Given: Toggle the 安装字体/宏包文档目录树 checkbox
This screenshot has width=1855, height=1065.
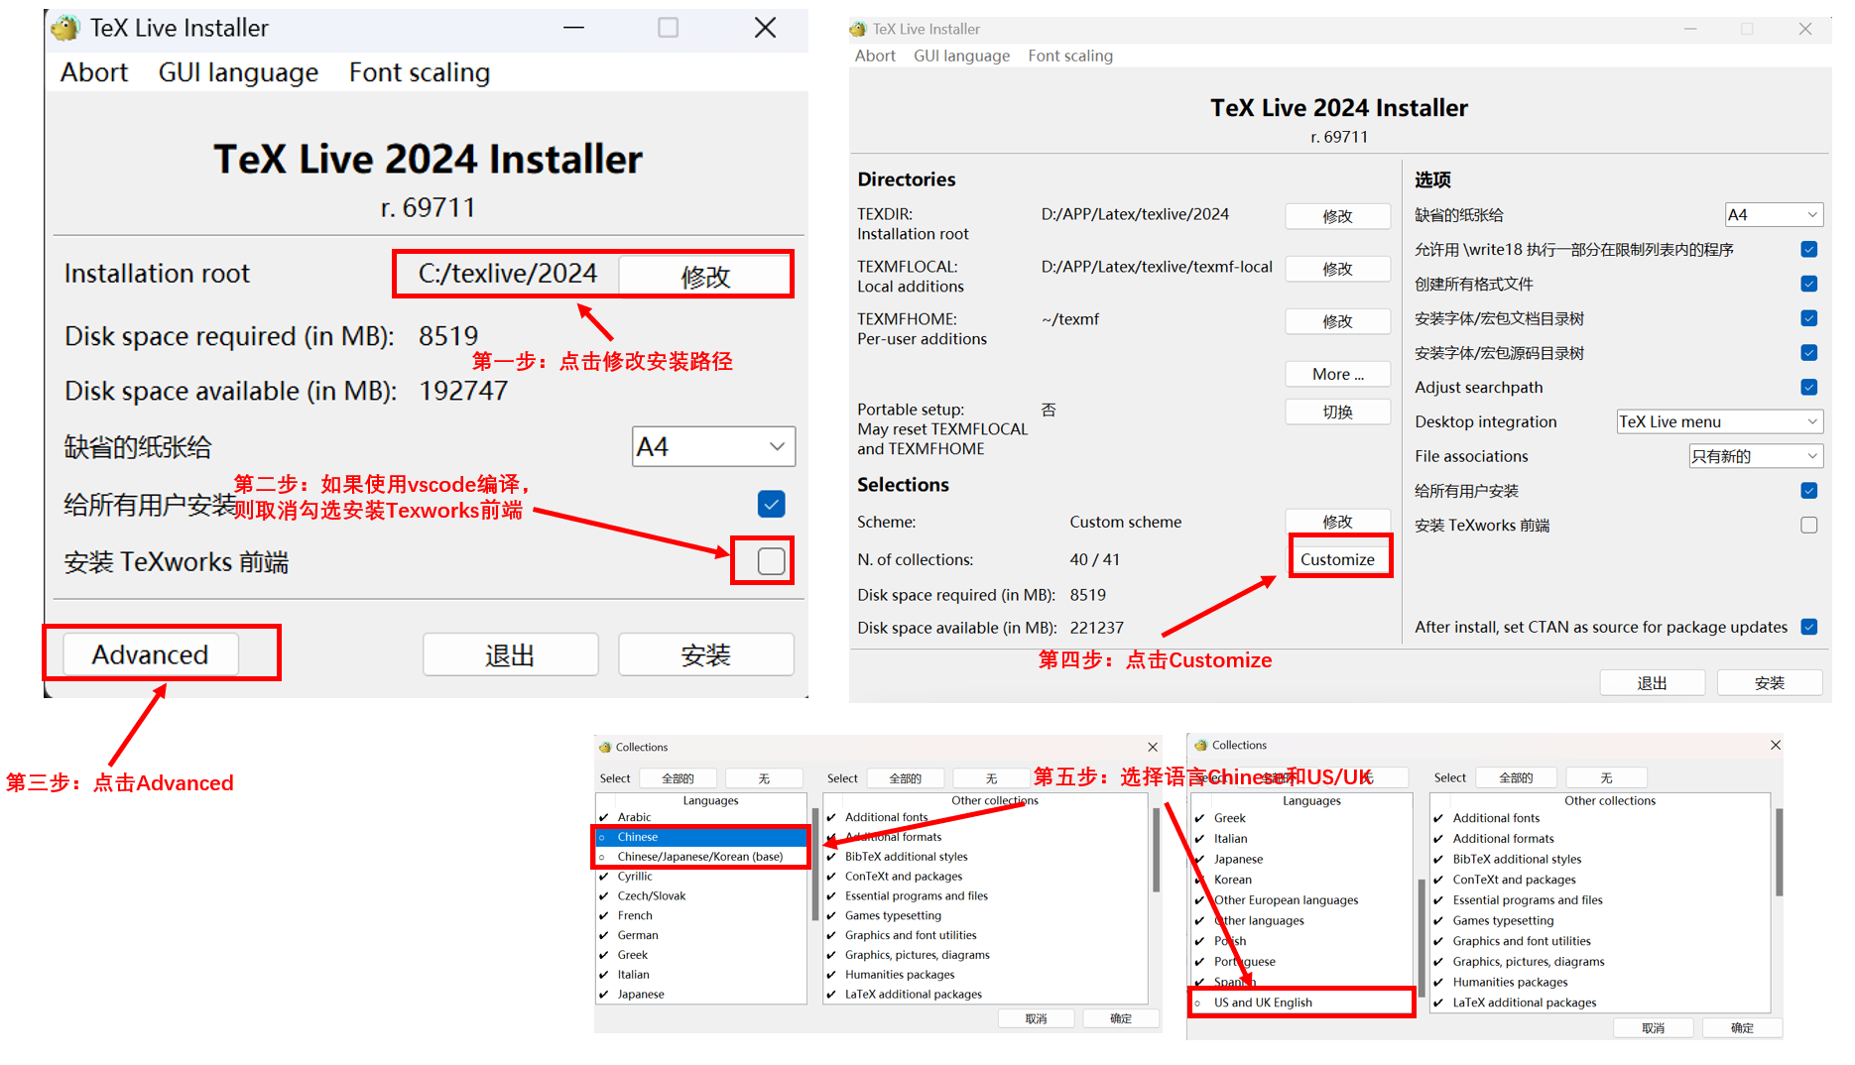Looking at the screenshot, I should coord(1809,318).
